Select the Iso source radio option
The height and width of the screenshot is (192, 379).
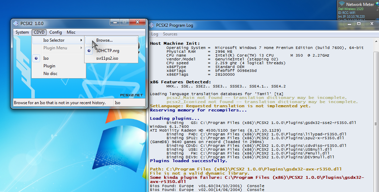pyautogui.click(x=46, y=58)
